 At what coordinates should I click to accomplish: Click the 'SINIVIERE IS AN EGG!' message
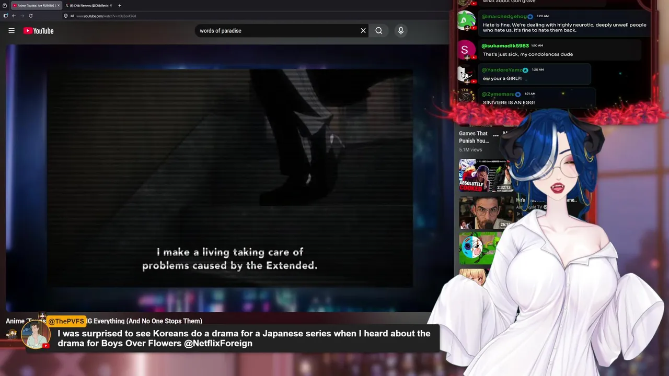tap(509, 102)
